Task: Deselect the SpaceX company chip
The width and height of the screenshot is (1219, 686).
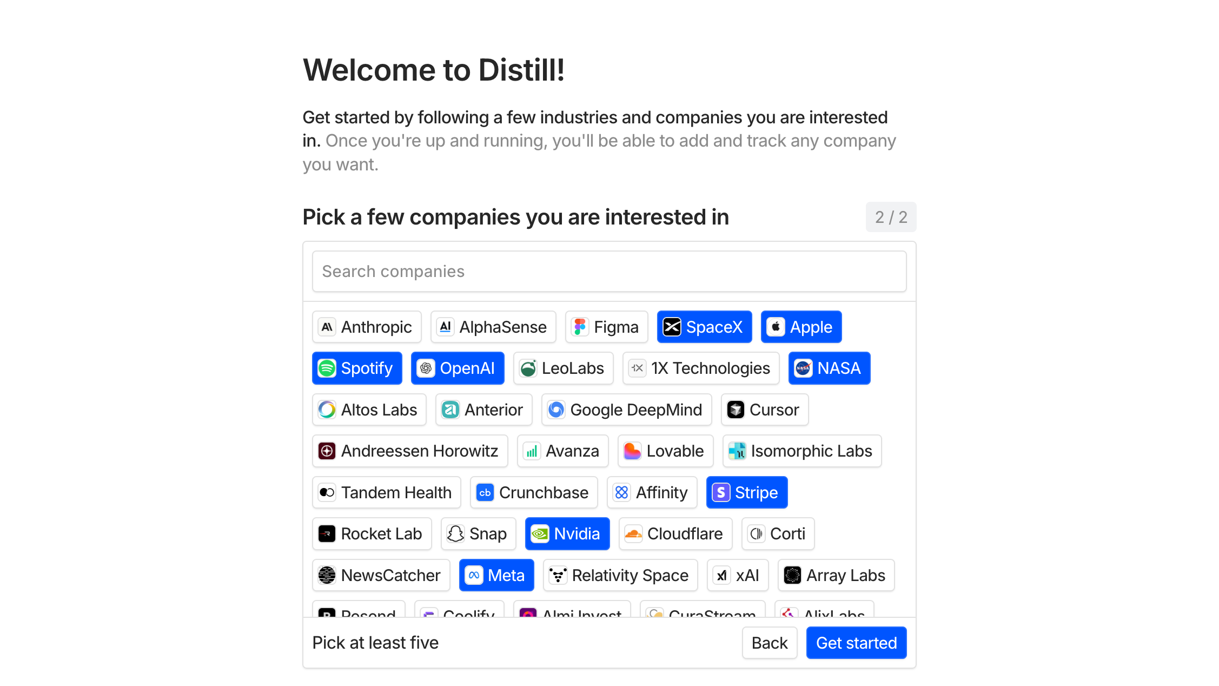Action: 704,327
